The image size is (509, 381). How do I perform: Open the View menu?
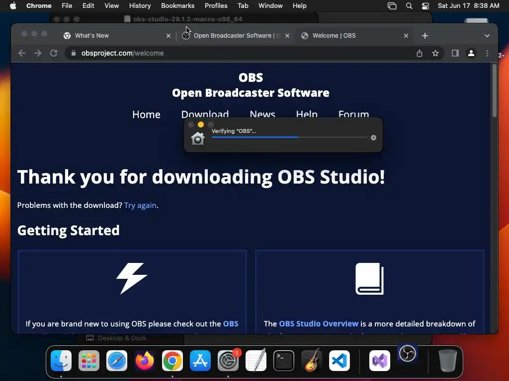pyautogui.click(x=111, y=6)
